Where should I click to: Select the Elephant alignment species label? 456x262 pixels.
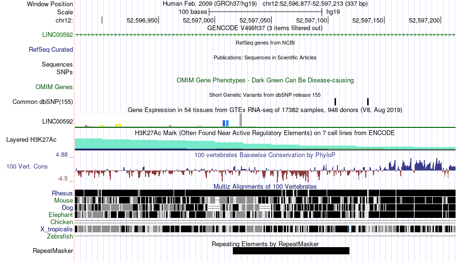(x=60, y=215)
